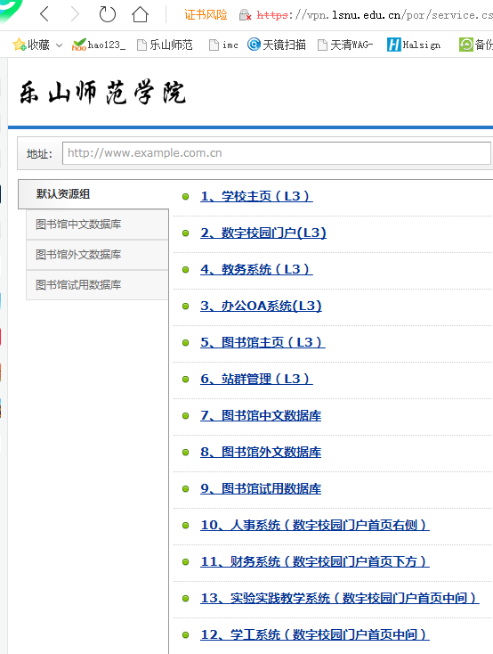The width and height of the screenshot is (493, 654).
Task: Click the browser address bar URL
Action: coord(375,15)
